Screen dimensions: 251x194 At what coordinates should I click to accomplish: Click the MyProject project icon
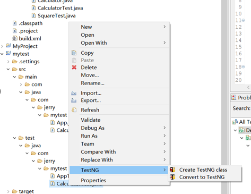click(x=8, y=46)
